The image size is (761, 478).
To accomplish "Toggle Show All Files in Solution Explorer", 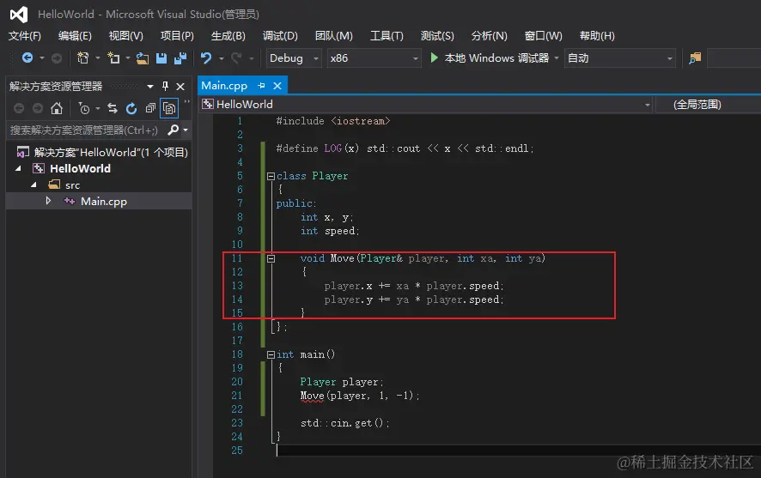I will 169,108.
